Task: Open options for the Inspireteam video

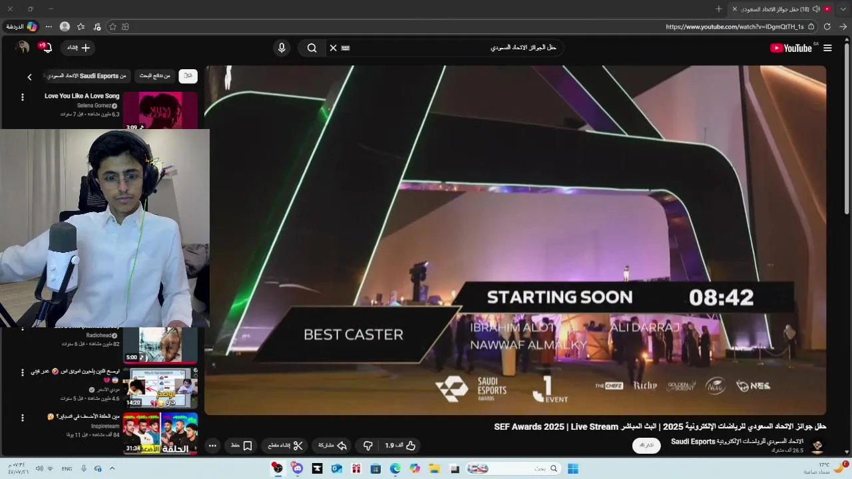Action: pyautogui.click(x=22, y=418)
